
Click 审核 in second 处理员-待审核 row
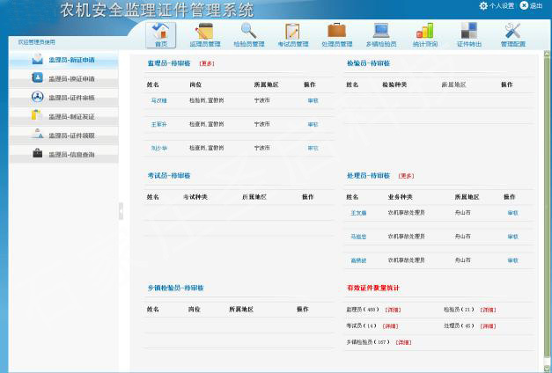pos(512,237)
